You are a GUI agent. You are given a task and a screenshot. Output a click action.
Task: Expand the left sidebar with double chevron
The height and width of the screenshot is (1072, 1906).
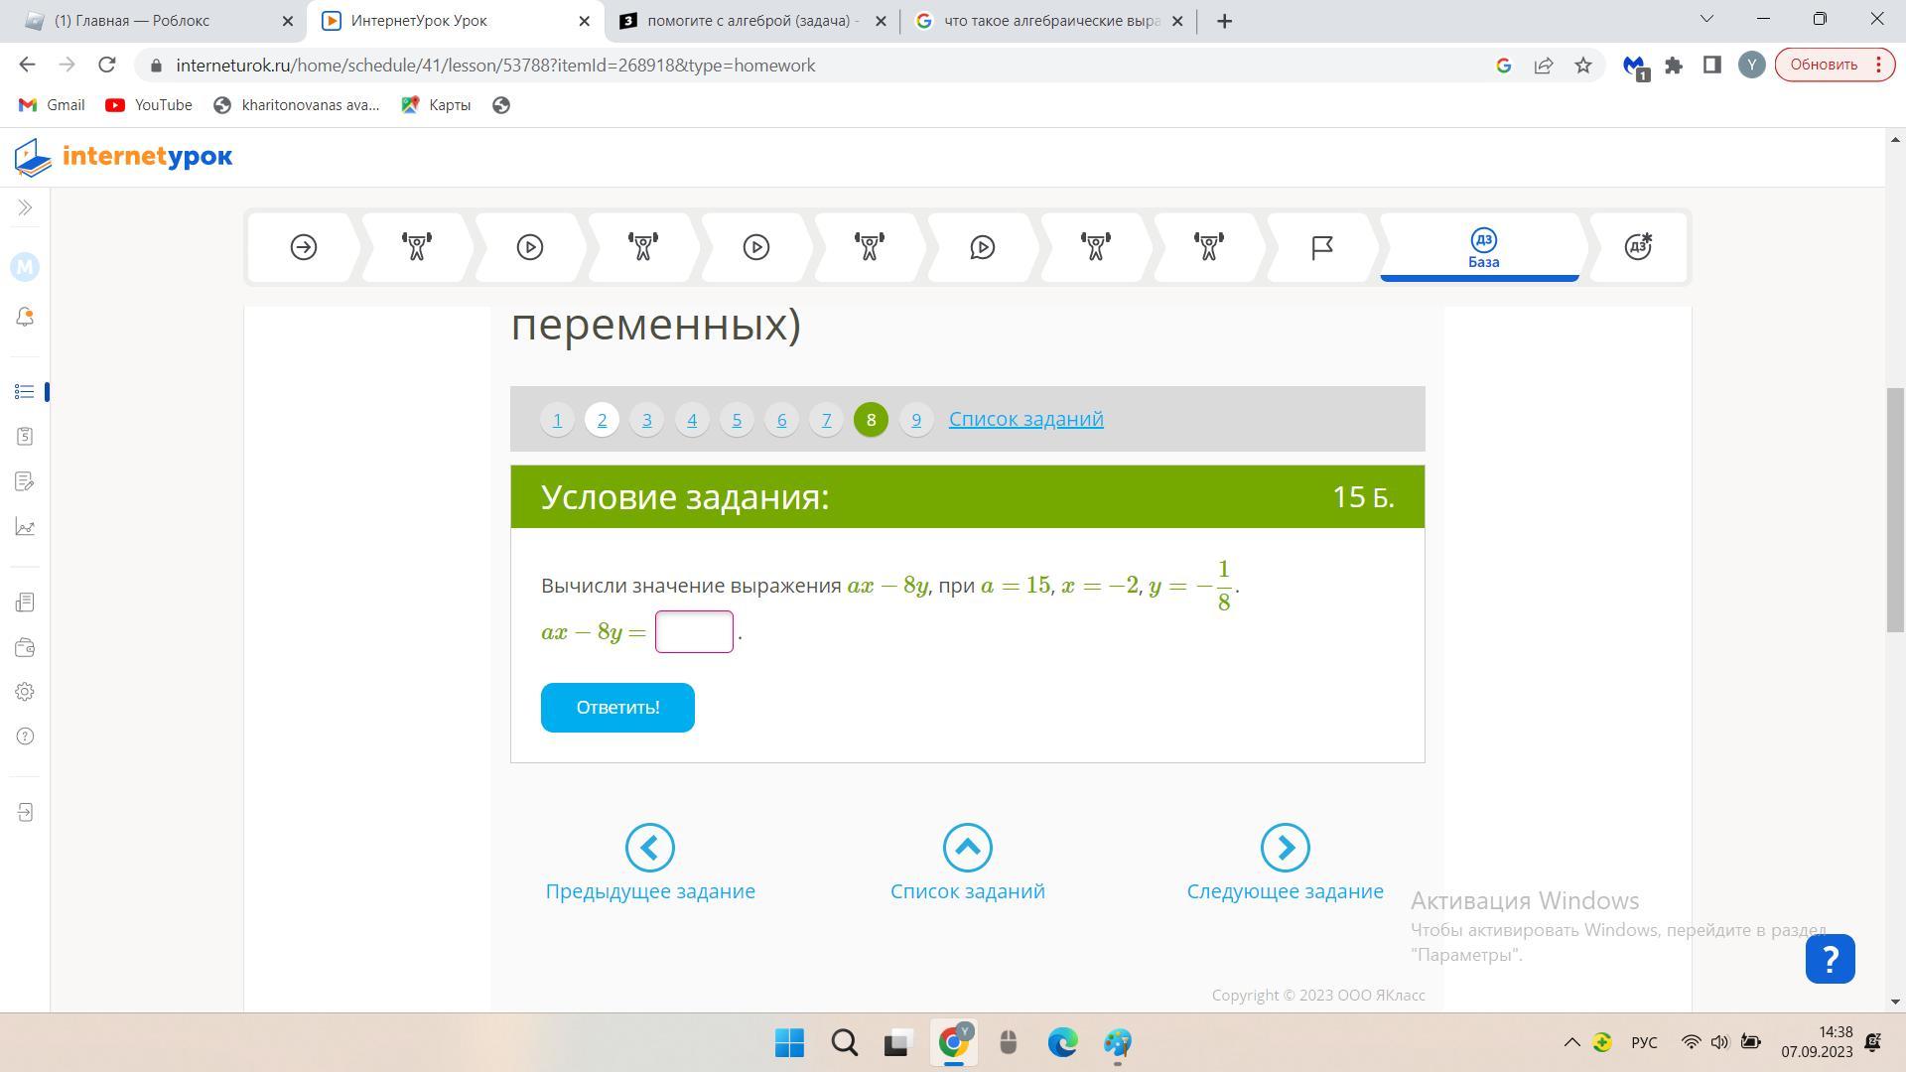25,207
